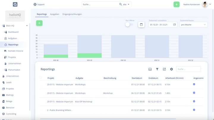
Task: Click the Dashboard sidebar icon
Action: (x=5, y=32)
